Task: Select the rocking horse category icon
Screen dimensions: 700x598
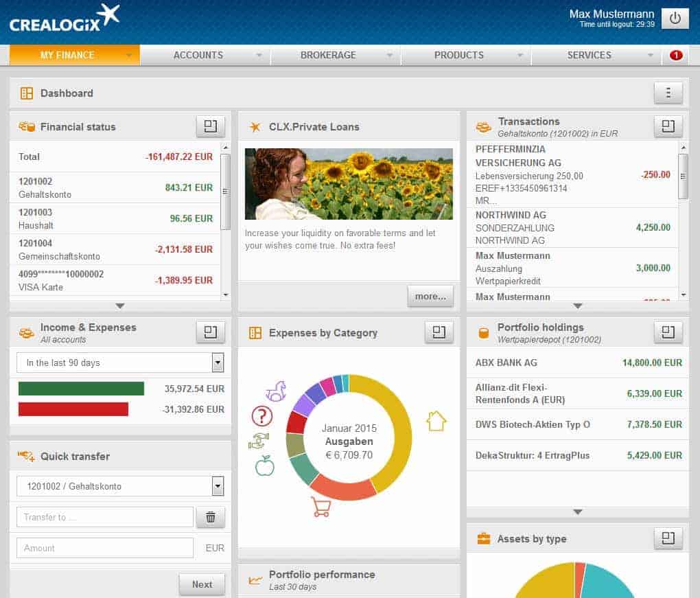Action: (x=276, y=391)
